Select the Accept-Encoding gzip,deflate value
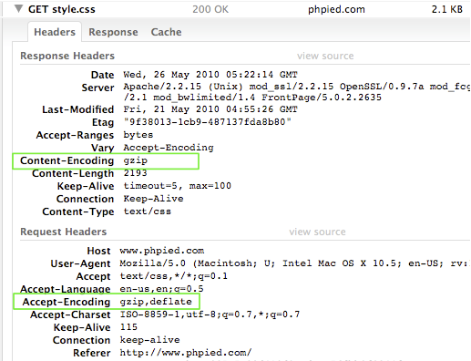471x361 pixels. [x=156, y=302]
